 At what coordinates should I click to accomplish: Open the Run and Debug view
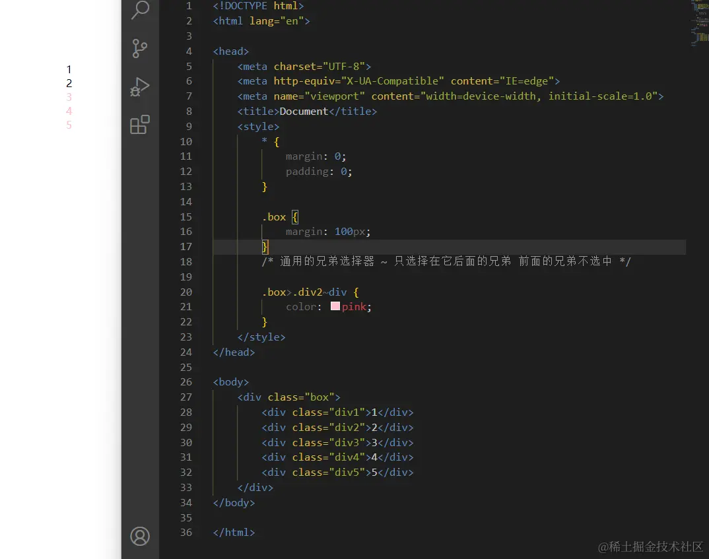(140, 86)
